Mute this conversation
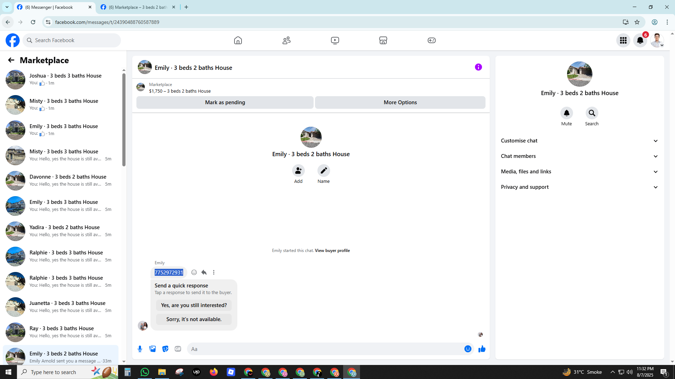This screenshot has width=675, height=379. (566, 113)
